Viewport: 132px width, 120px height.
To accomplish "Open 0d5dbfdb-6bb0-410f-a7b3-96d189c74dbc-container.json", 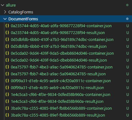I will pos(62,40).
